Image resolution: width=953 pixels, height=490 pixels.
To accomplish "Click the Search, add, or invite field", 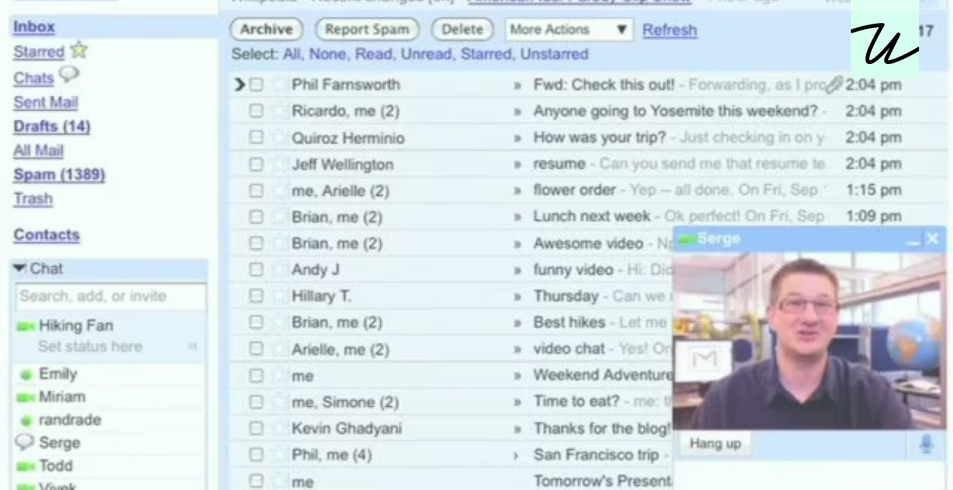I will [x=110, y=297].
